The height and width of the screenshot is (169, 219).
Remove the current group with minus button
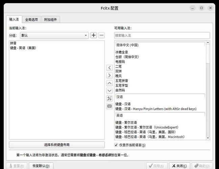coord(101,35)
